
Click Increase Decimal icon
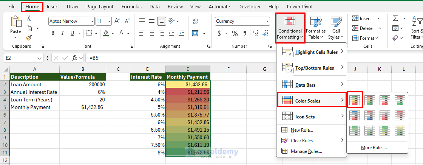click(255, 33)
